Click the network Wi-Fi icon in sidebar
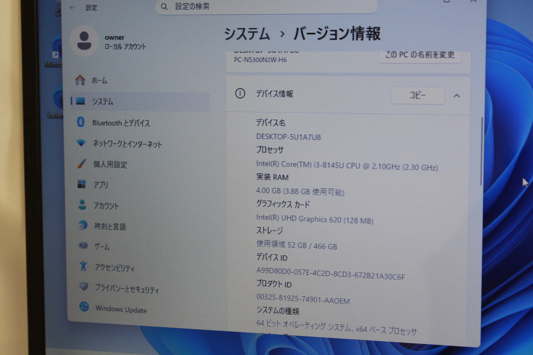 click(81, 143)
